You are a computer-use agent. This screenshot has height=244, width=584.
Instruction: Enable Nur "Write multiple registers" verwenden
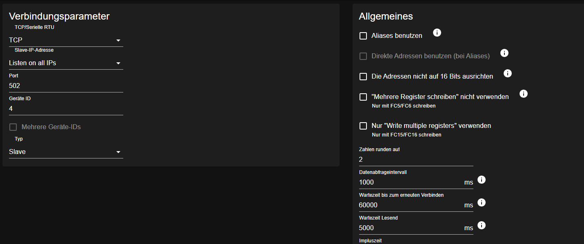(363, 126)
